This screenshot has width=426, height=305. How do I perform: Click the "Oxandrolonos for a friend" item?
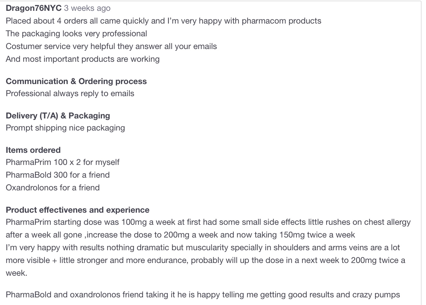pos(53,188)
